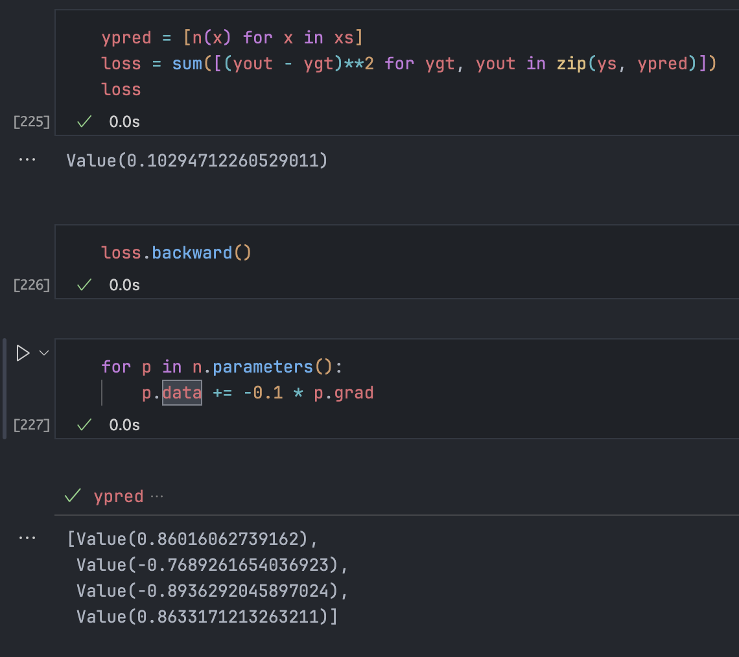
Task: Click the zip function in loss line
Action: click(570, 63)
